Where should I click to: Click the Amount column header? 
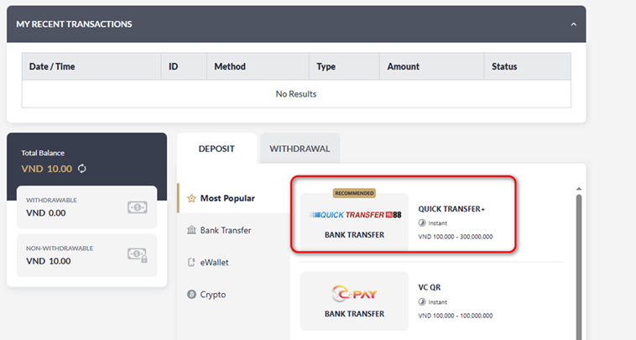coord(403,66)
